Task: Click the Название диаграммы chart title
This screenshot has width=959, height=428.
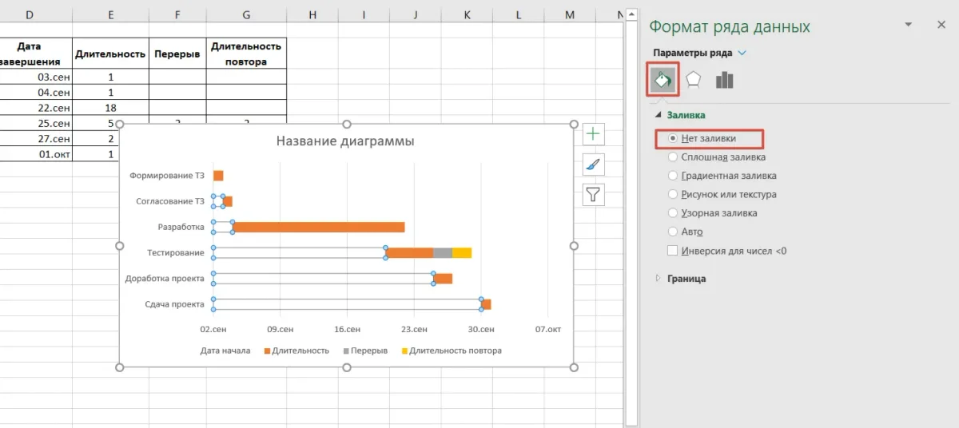Action: tap(345, 141)
